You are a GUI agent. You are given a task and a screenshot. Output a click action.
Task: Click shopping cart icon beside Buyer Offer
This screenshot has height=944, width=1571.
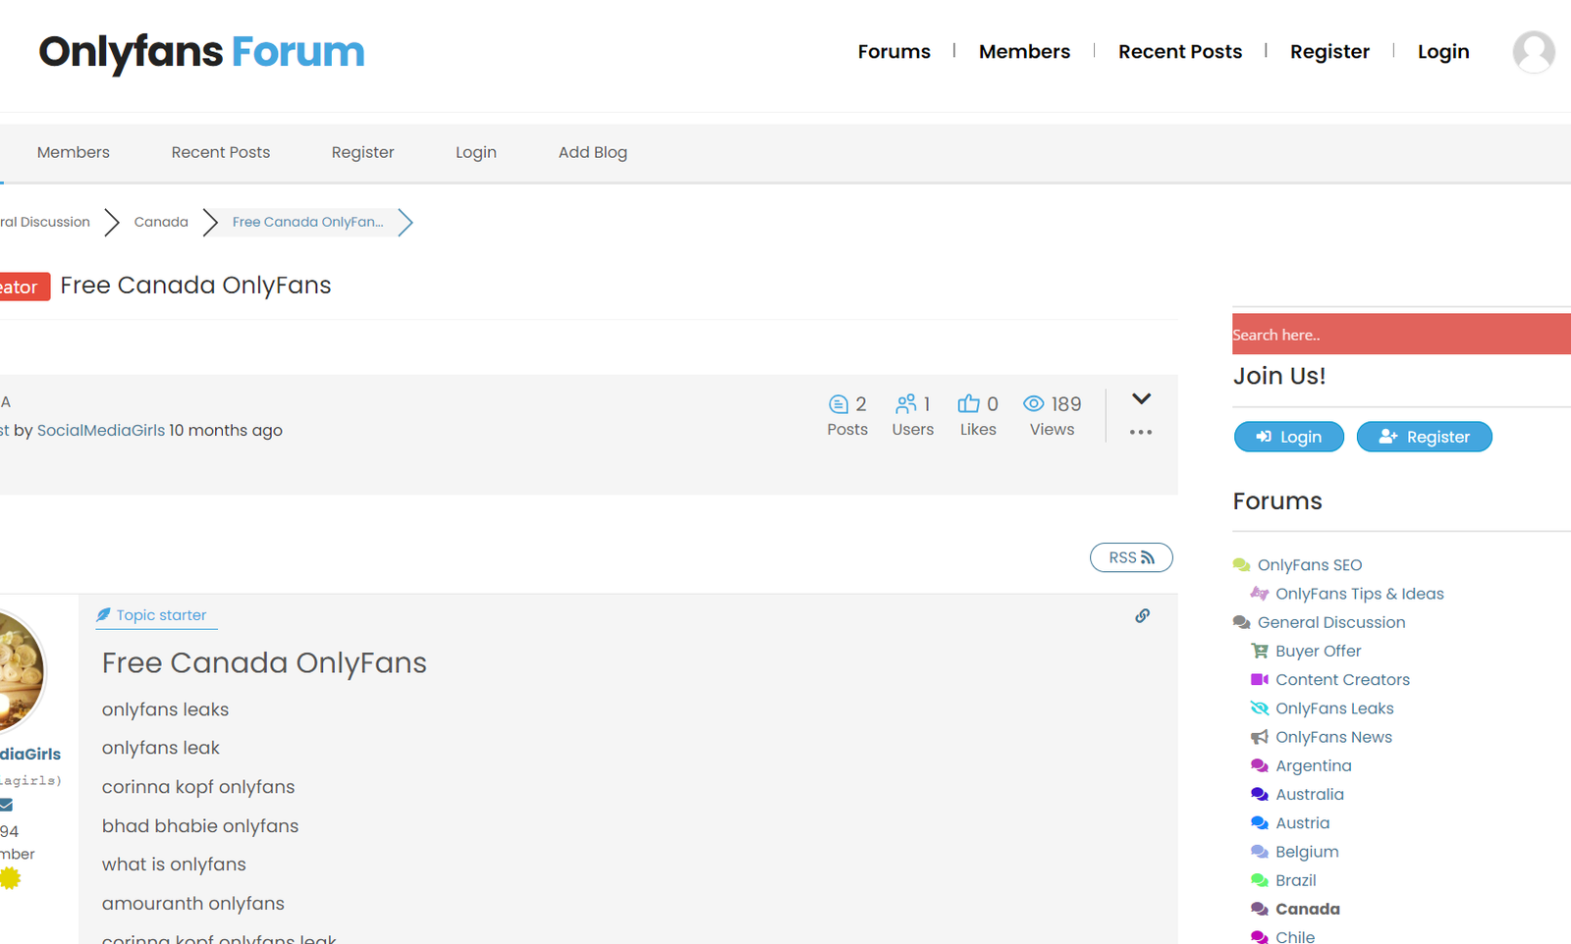[1259, 651]
